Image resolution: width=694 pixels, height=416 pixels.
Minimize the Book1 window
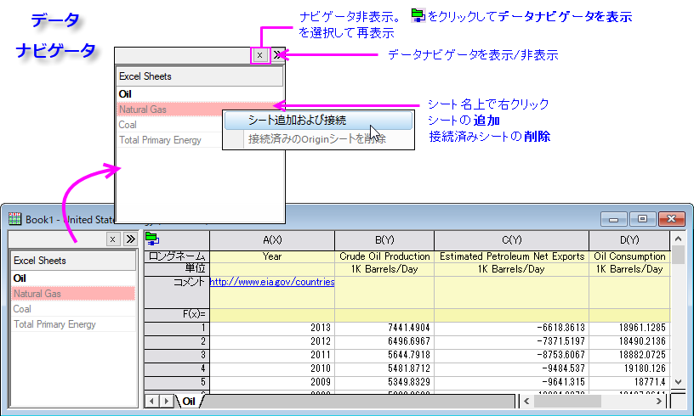[613, 219]
